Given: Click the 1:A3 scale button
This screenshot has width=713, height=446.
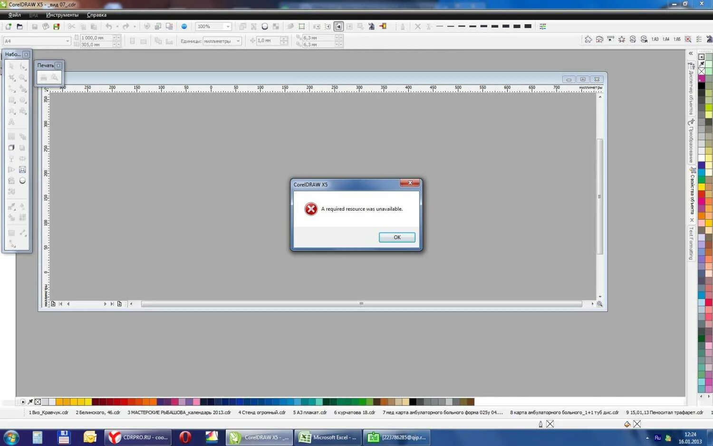Looking at the screenshot, I should (655, 39).
